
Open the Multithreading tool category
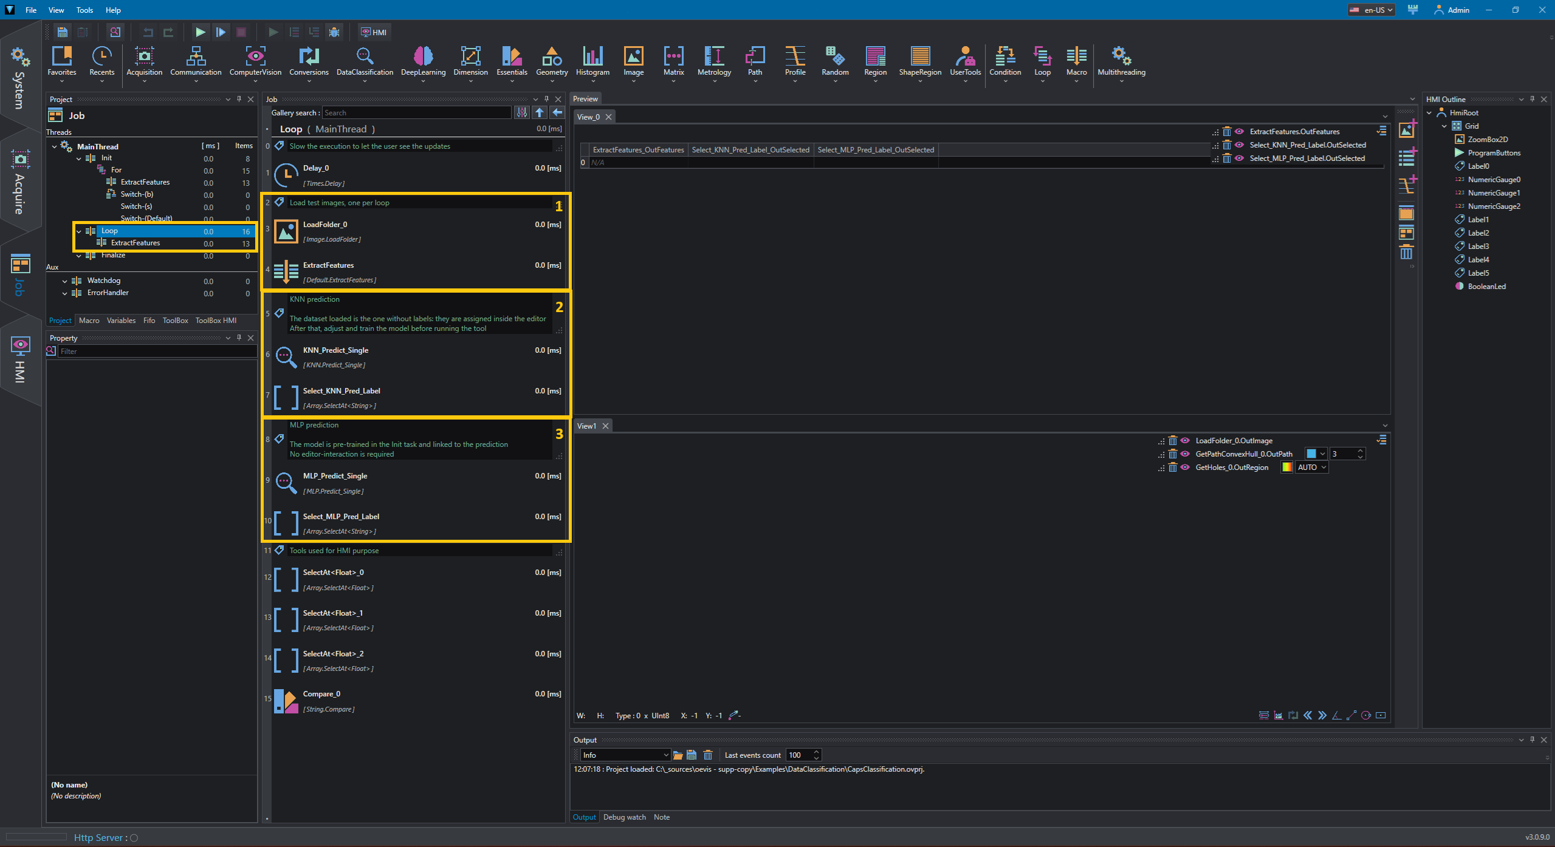click(1121, 62)
